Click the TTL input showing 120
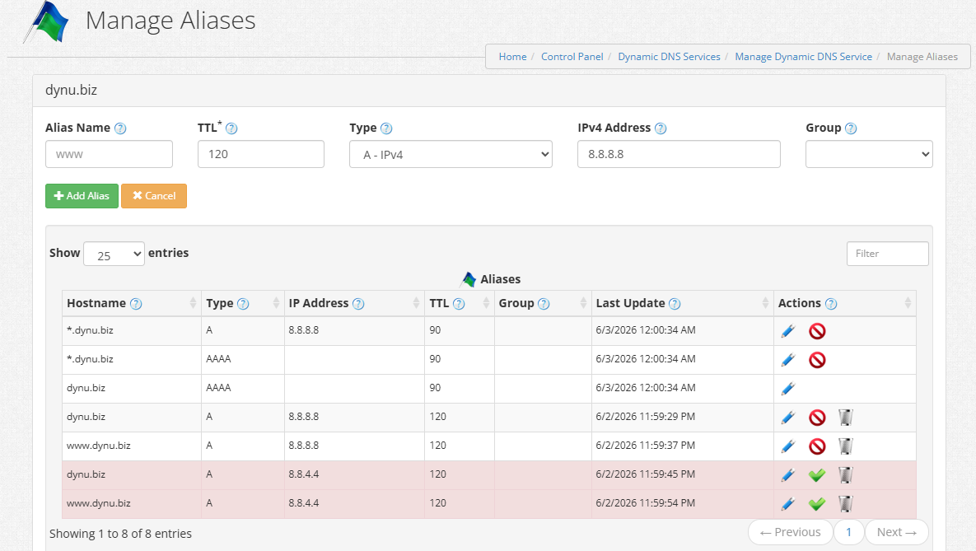 [x=261, y=154]
